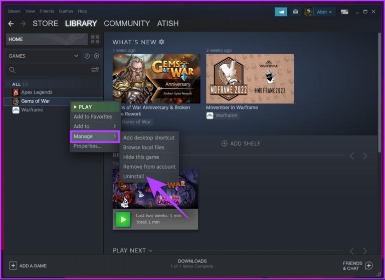Screen dimensions: 385x280
Task: Open the Games menu
Action: coord(66,12)
